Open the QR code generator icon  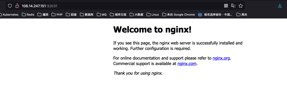[226, 6]
